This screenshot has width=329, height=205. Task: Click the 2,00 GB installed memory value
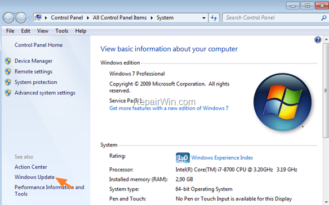[184, 179]
